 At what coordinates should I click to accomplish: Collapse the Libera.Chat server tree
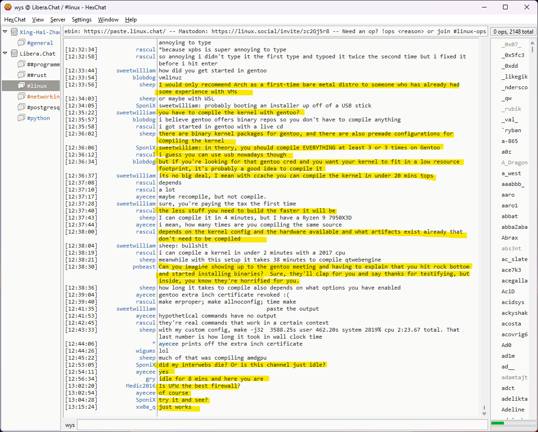point(5,53)
